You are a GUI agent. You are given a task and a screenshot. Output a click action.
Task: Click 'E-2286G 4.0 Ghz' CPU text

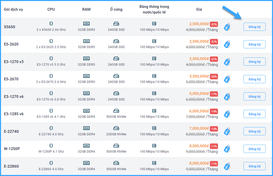51,169
